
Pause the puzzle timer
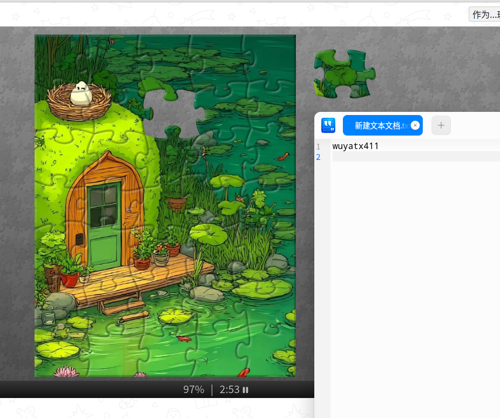[x=246, y=390]
